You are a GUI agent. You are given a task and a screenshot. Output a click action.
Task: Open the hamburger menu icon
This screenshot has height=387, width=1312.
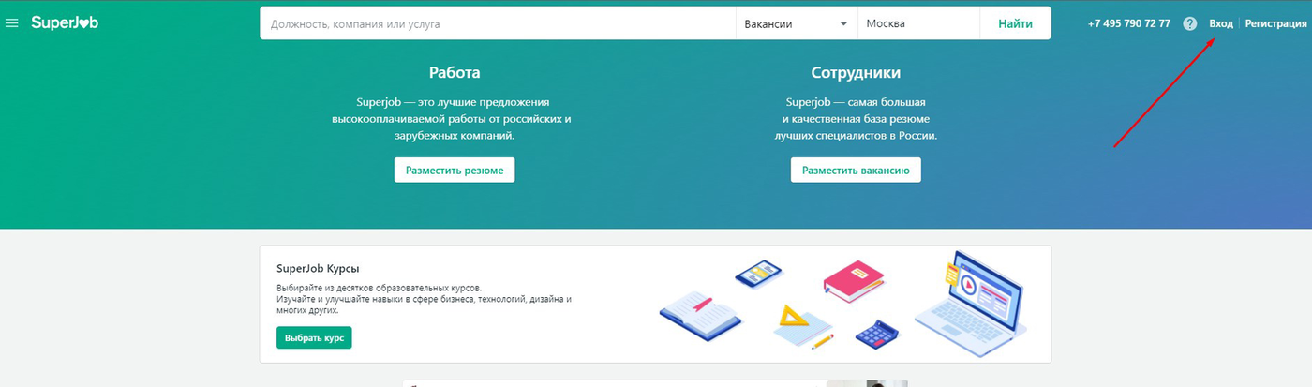(12, 23)
